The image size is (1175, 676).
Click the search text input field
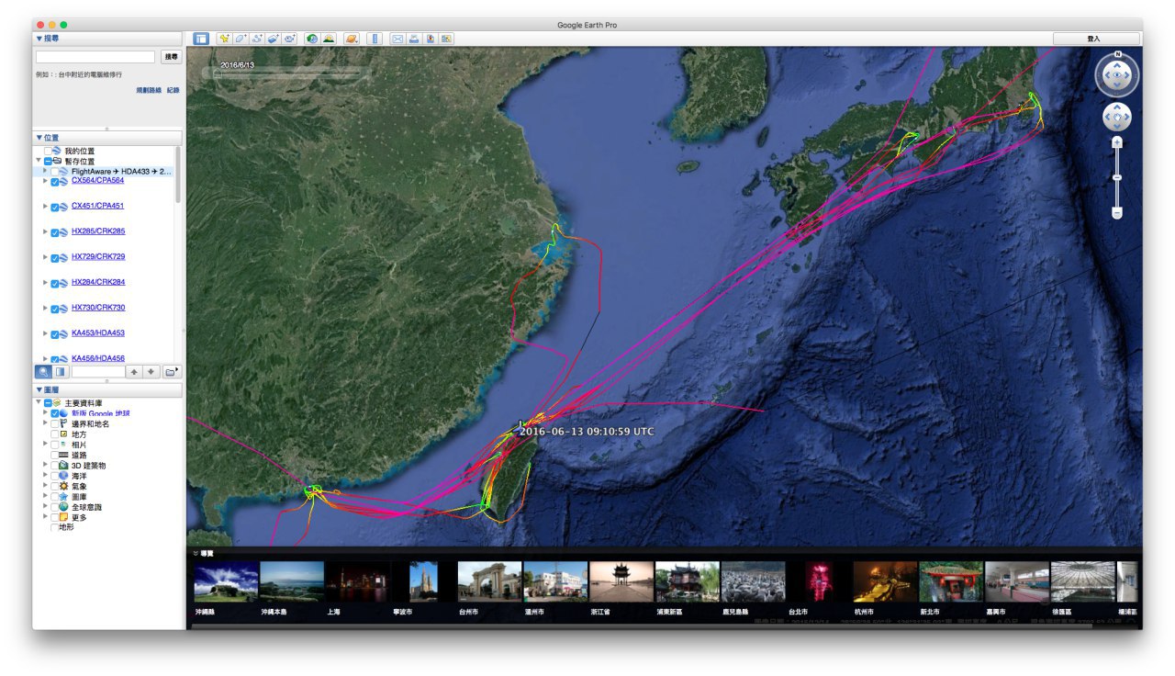tap(95, 57)
